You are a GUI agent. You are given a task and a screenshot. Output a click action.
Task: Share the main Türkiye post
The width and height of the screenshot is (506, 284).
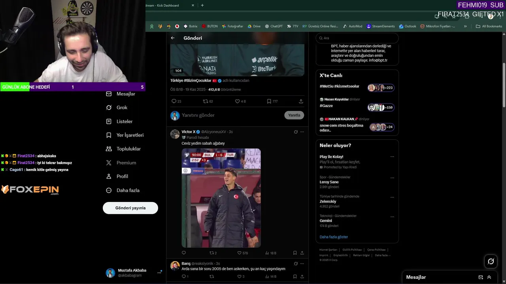pos(301,101)
